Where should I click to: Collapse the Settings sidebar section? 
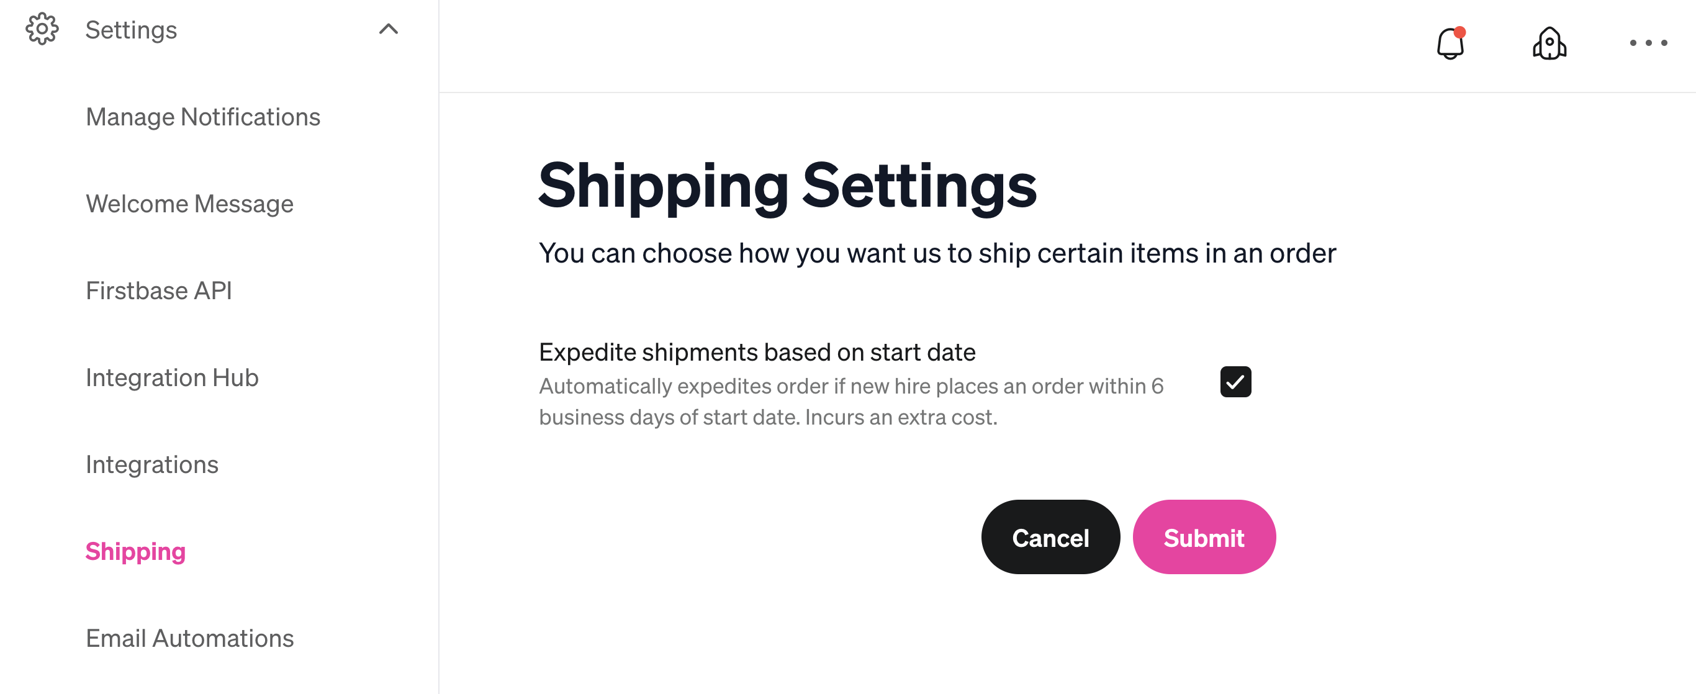click(389, 29)
